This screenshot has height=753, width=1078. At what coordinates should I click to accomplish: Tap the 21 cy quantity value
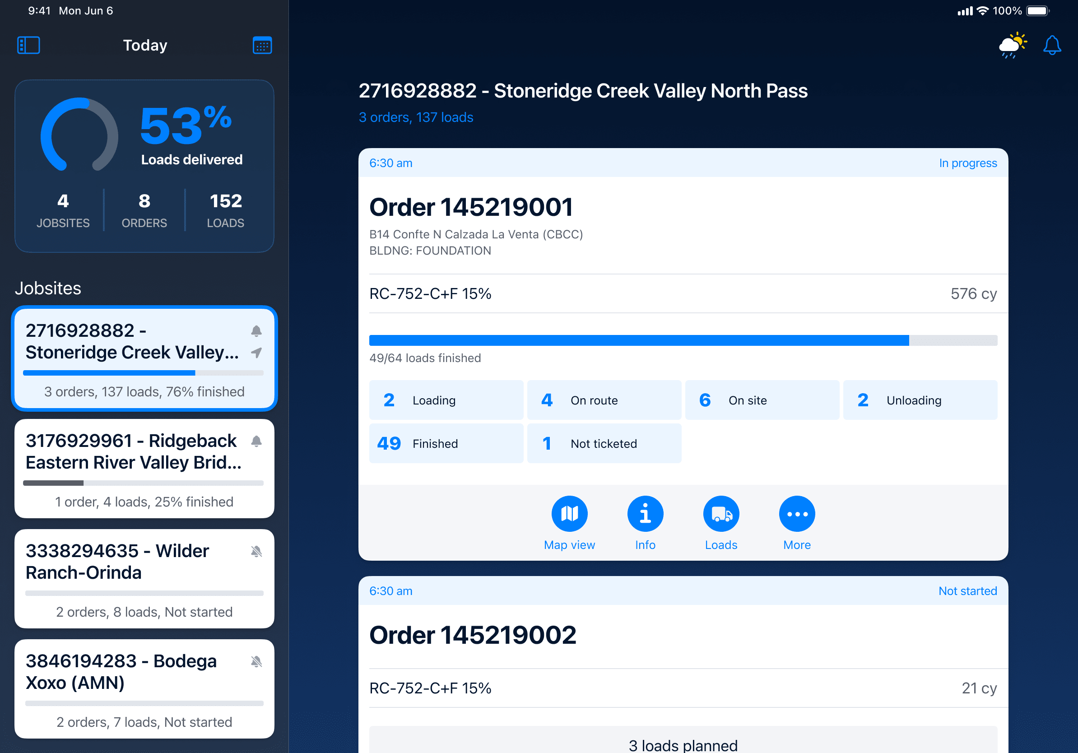tap(980, 688)
